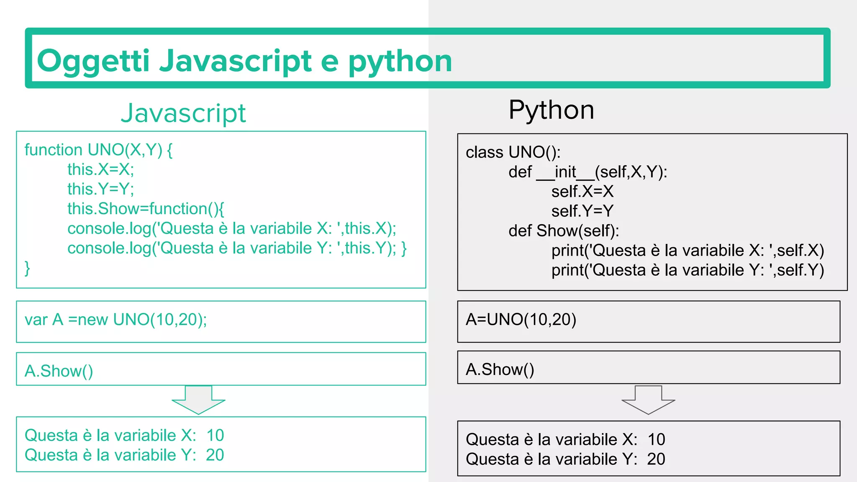Click the line 'self.Y=Y'
The height and width of the screenshot is (482, 857).
pos(582,211)
